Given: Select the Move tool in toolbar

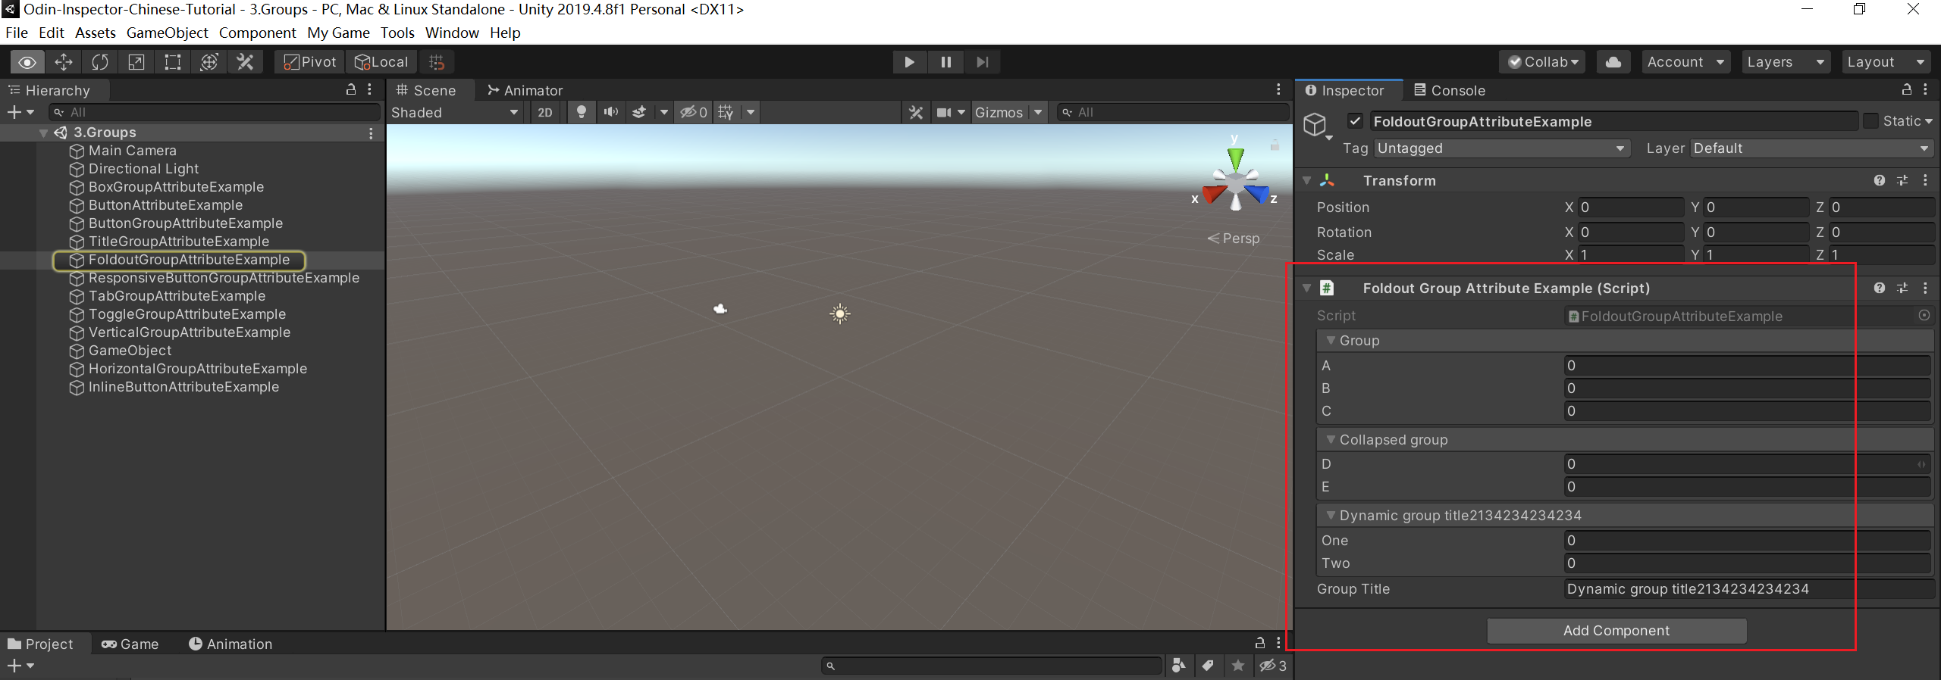Looking at the screenshot, I should point(64,62).
